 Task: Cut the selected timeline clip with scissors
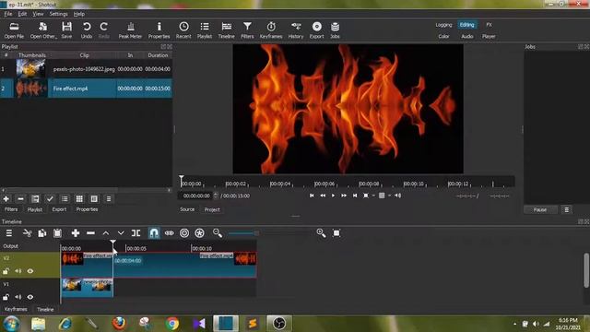coord(27,233)
